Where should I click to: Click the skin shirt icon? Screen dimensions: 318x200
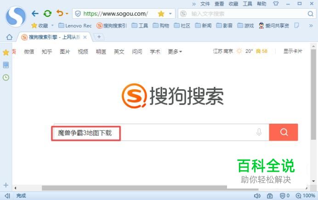[x=276, y=4]
